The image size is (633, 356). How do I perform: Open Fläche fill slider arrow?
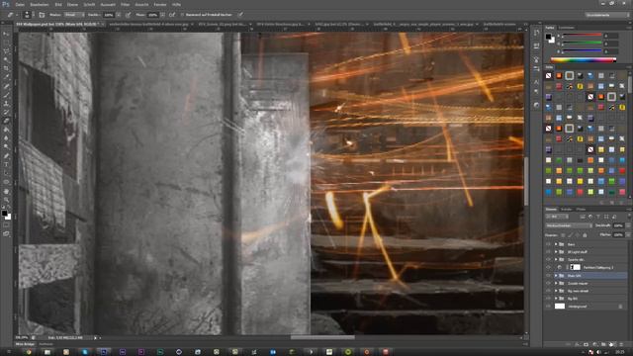tap(627, 234)
